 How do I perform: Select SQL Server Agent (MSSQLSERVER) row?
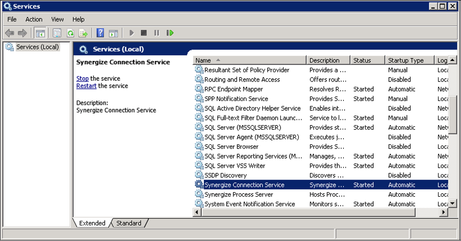[x=321, y=137]
